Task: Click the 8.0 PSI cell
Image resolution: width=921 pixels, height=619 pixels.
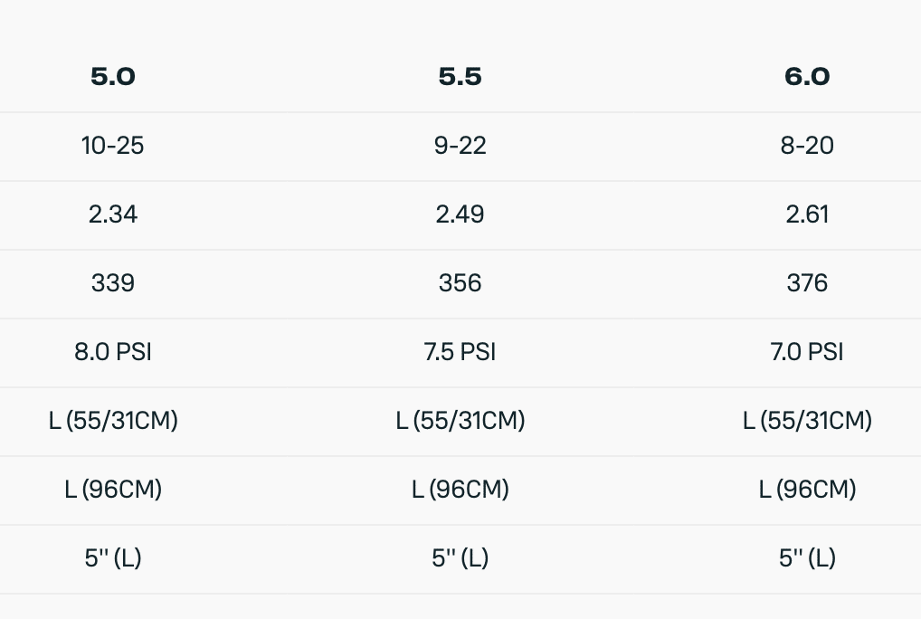Action: click(113, 352)
